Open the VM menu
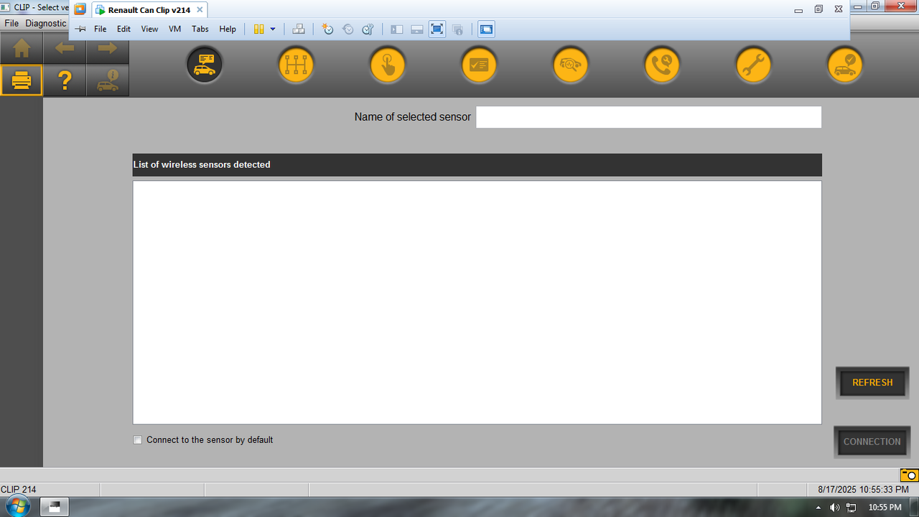The height and width of the screenshot is (517, 919). tap(175, 29)
